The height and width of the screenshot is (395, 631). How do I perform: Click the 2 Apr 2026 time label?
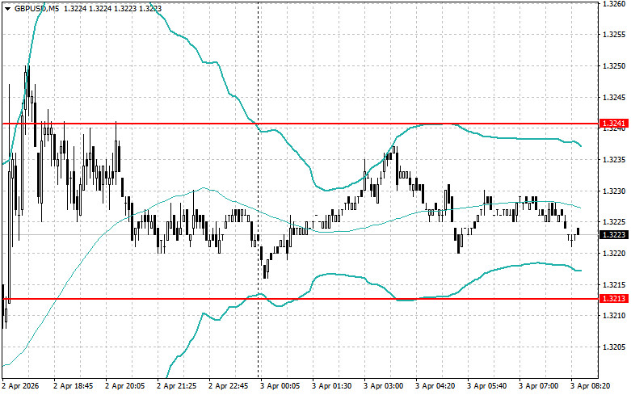20,386
